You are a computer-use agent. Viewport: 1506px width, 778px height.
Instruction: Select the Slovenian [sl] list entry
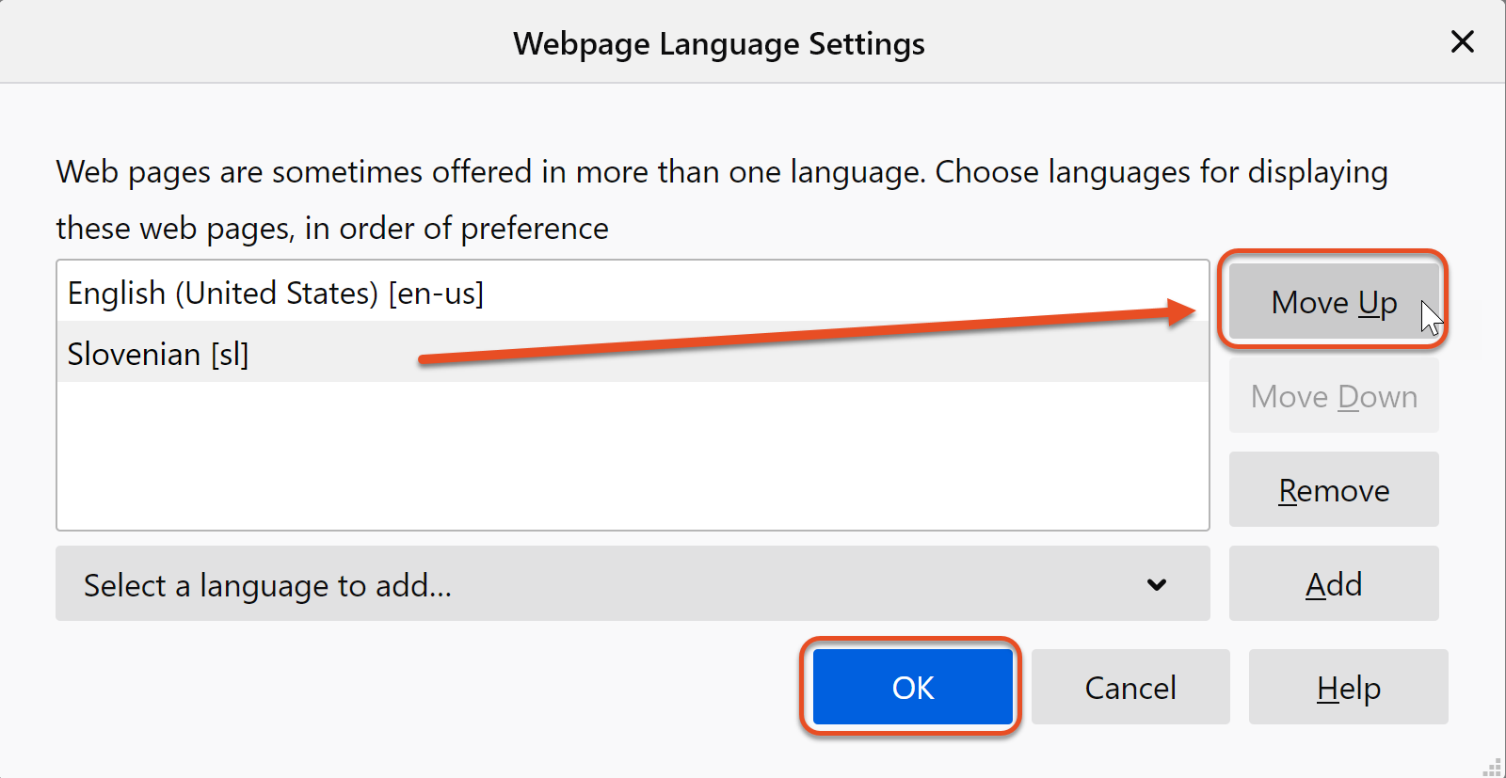click(x=157, y=355)
